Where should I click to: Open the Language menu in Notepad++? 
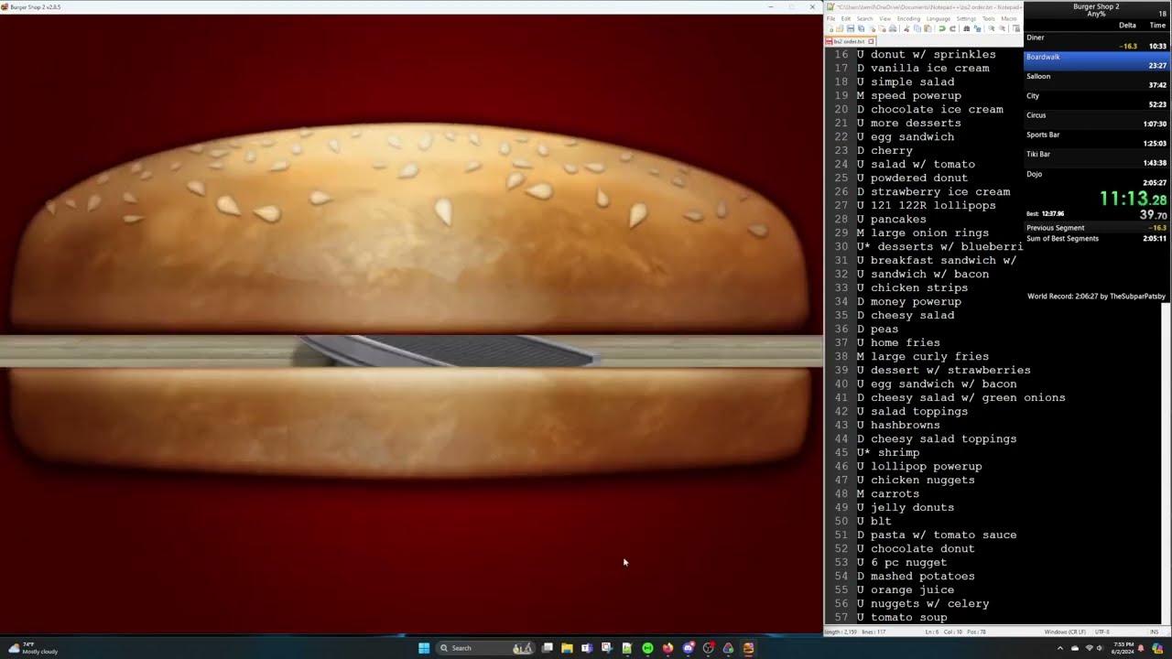(x=939, y=19)
